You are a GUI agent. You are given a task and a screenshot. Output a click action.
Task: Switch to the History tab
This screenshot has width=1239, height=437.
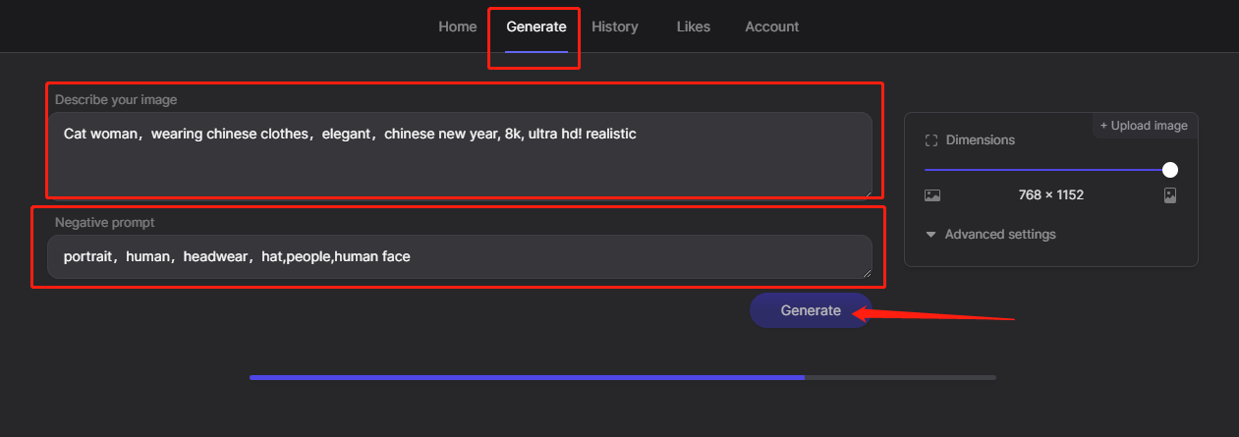tap(615, 27)
